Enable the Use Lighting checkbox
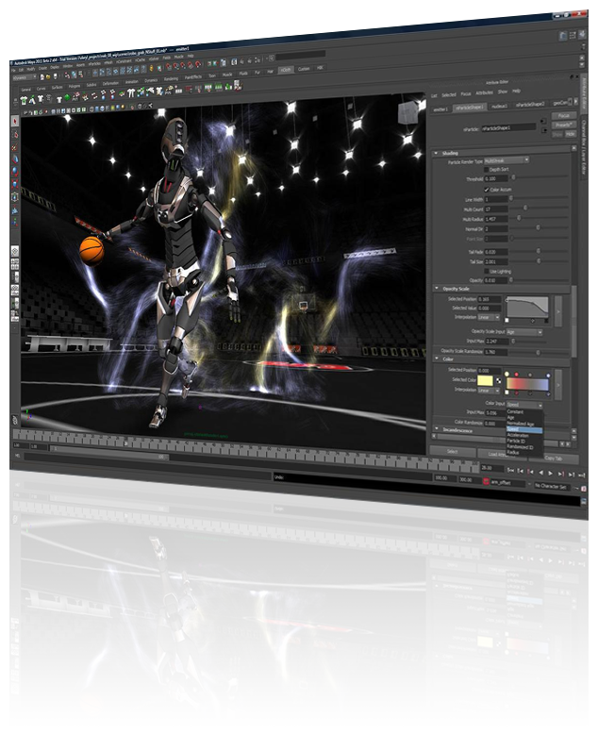 487,271
